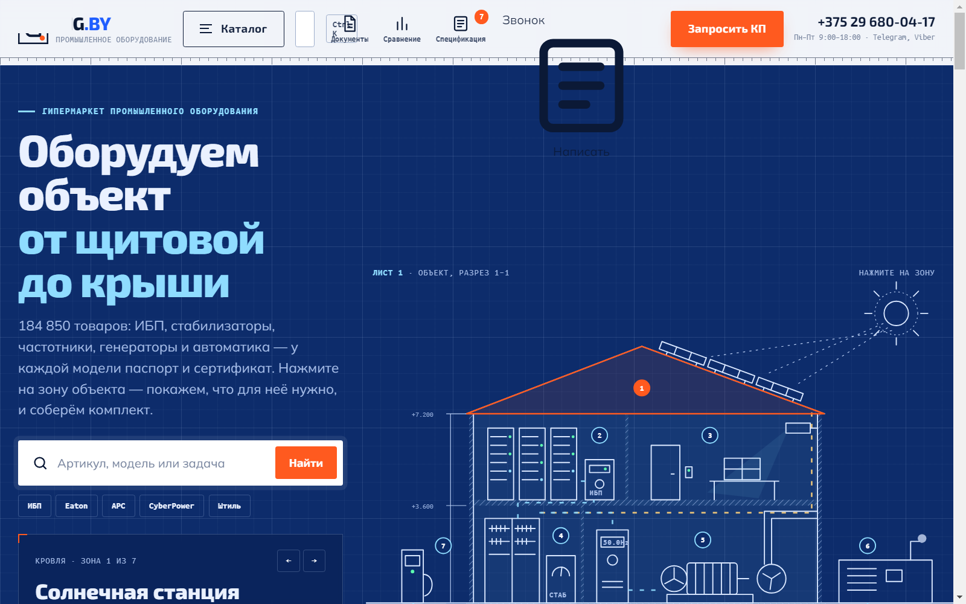Click the ЛИСТ 1 · ОБЪЕКТ, РАЗРЕЗ 1-1 label
This screenshot has width=966, height=604.
tap(441, 273)
